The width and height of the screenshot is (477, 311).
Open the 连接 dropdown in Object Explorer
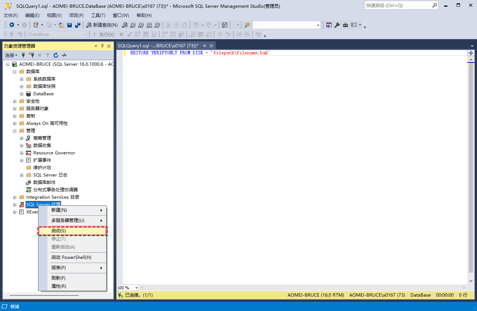tap(11, 55)
